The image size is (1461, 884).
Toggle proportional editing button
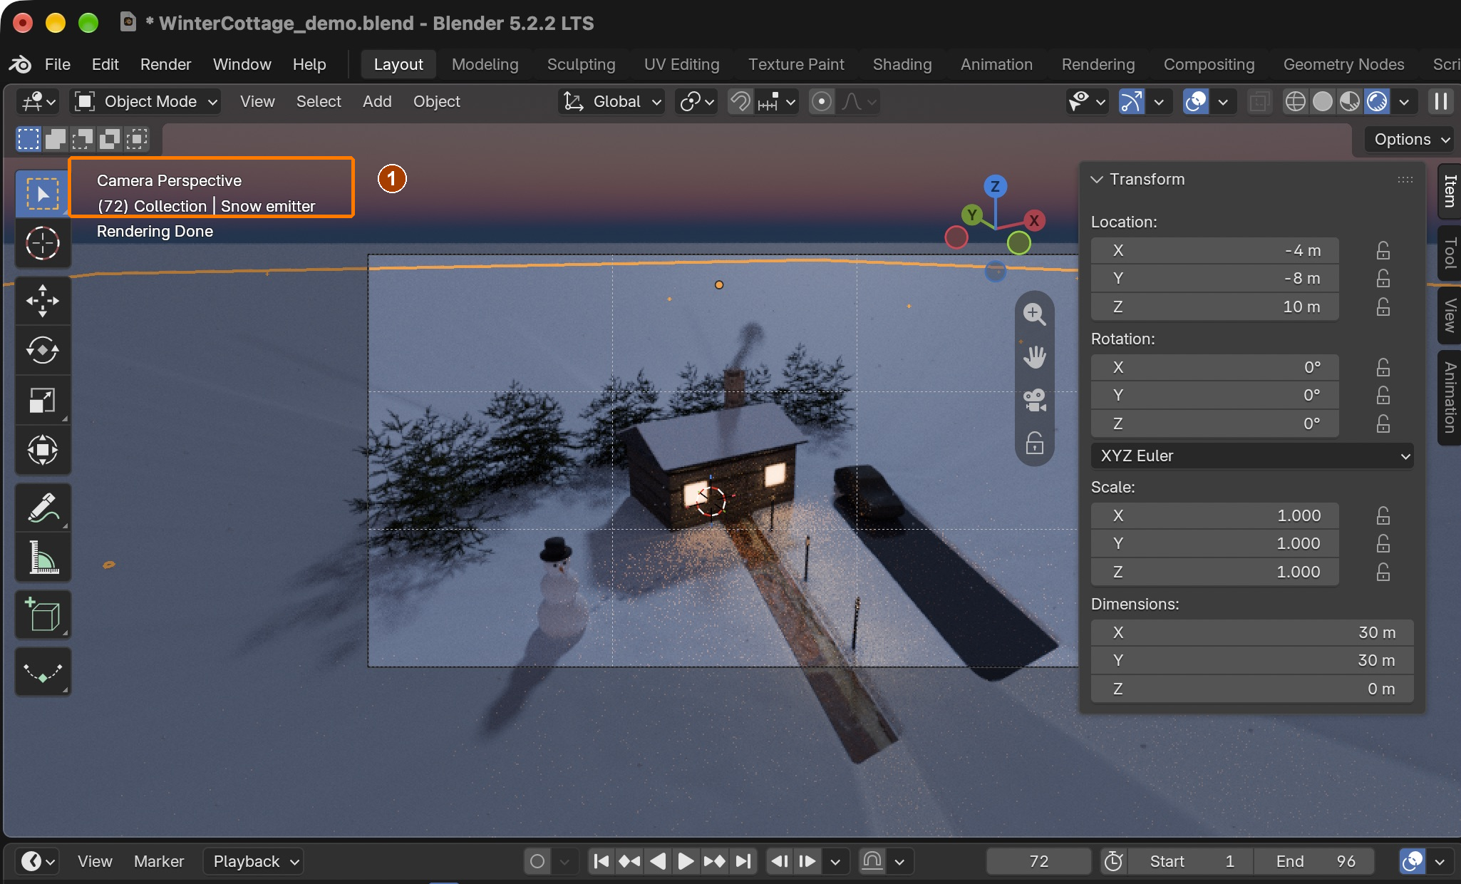point(822,102)
